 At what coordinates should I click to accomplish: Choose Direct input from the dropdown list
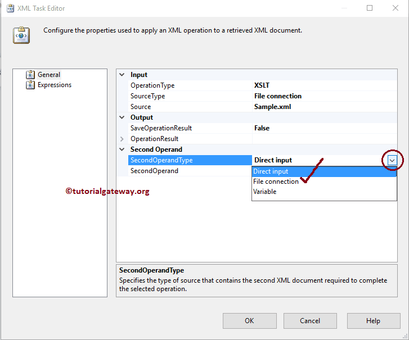[x=324, y=171]
